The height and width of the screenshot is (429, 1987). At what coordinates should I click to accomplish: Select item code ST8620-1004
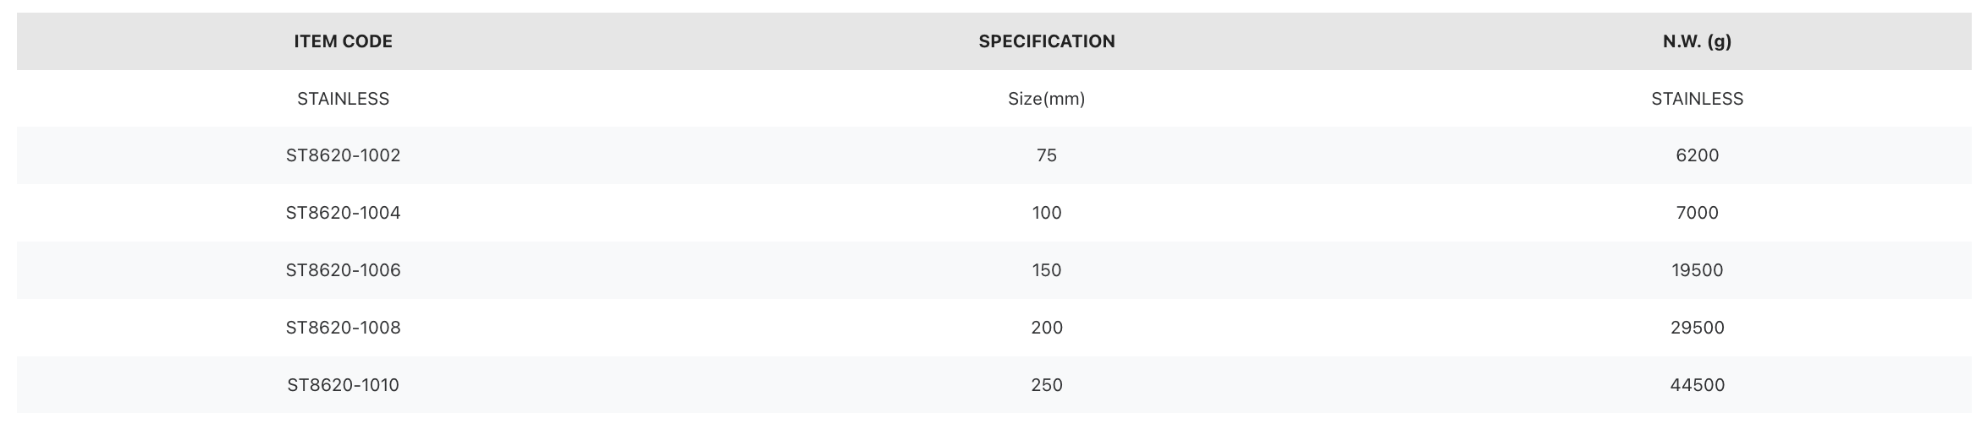pyautogui.click(x=343, y=213)
